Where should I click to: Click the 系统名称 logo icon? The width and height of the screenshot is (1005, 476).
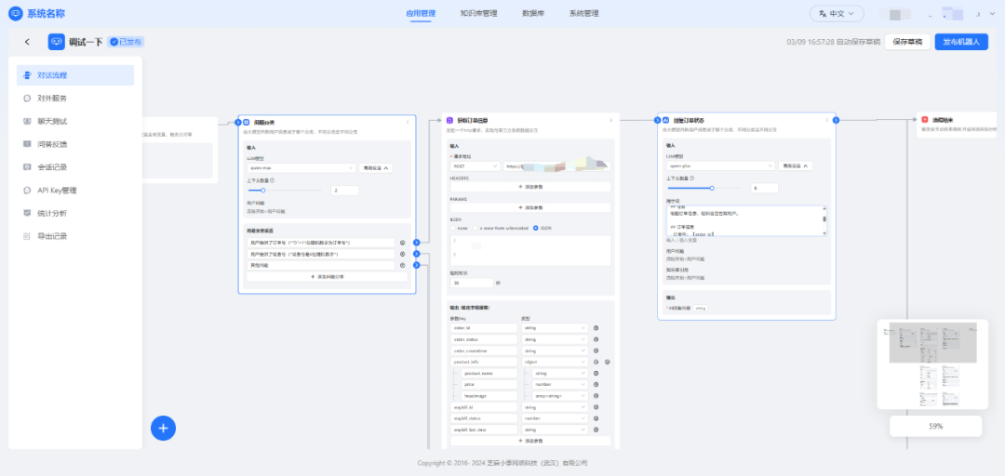tap(16, 13)
